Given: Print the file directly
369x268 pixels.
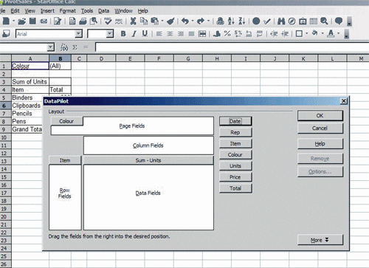Looking at the screenshot, I should [x=83, y=21].
